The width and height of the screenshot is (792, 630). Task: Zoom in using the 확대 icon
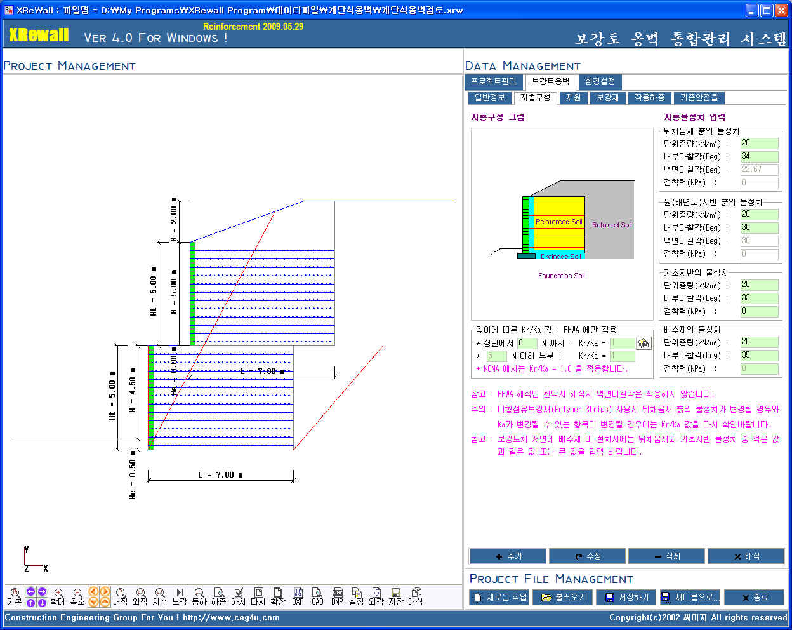[58, 596]
